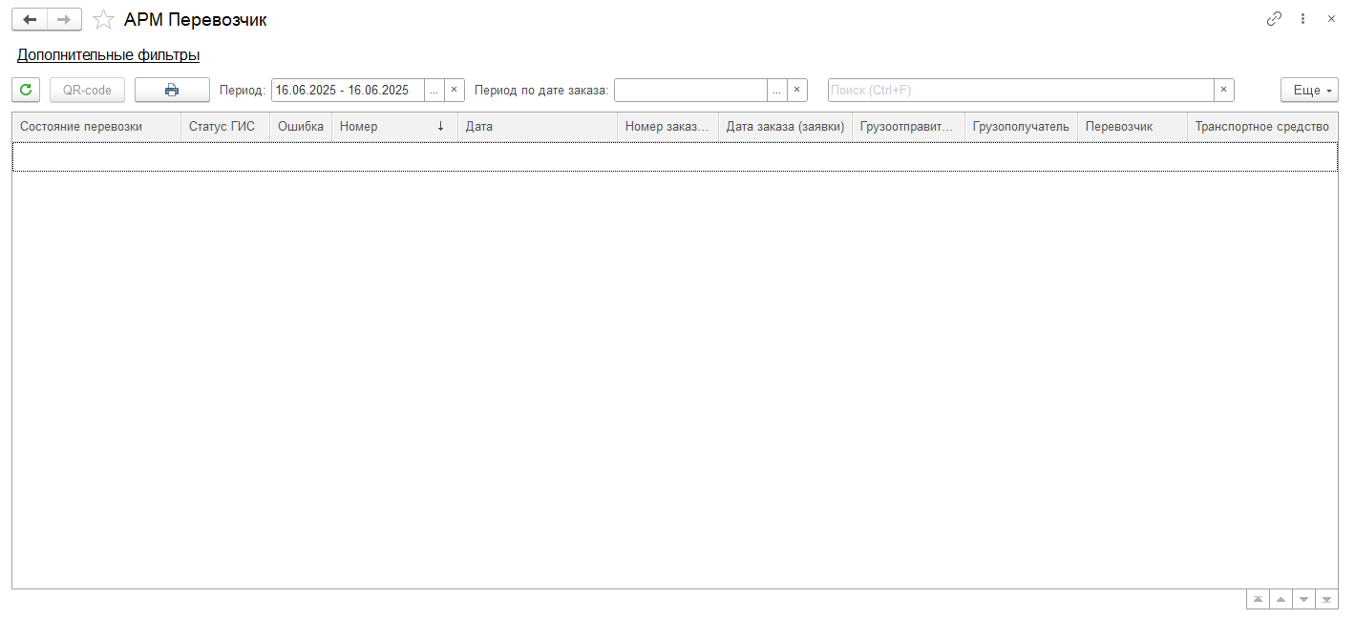Close the АРМ Перевозчик form
This screenshot has height=619, width=1355.
1331,19
